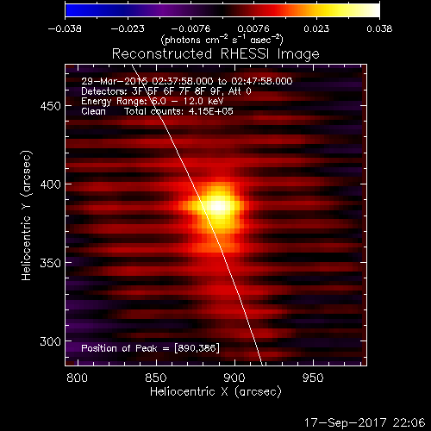Click the '-0.0076' color bar label
Image resolution: width=431 pixels, height=431 pixels.
(x=191, y=28)
